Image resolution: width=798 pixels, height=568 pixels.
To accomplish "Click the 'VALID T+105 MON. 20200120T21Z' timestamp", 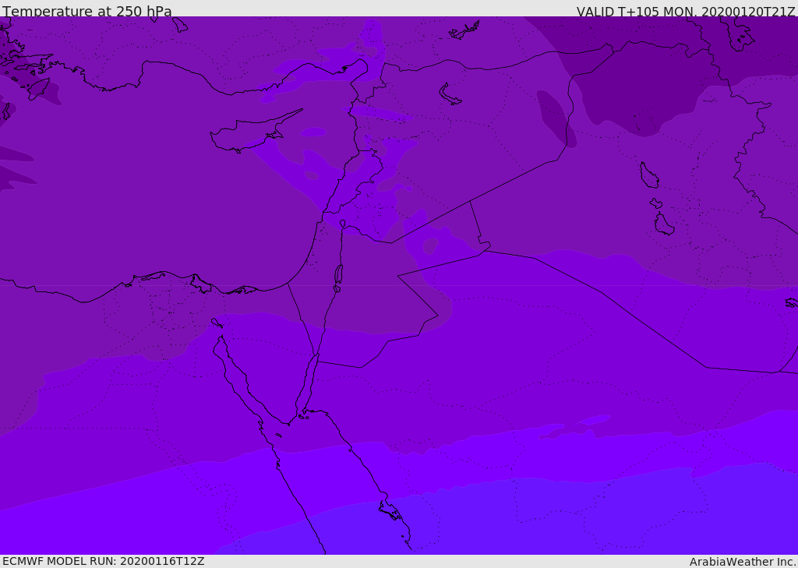I will (686, 11).
